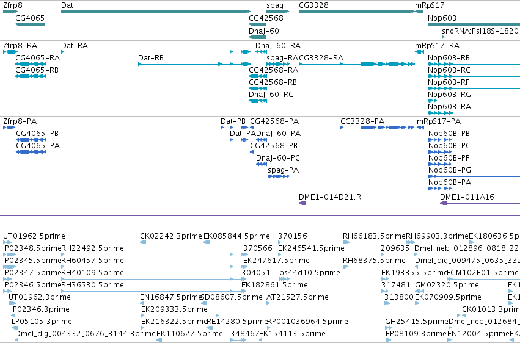The height and width of the screenshot is (343, 520).
Task: Select the DME1-014D21.R feature label
Action: [x=330, y=197]
